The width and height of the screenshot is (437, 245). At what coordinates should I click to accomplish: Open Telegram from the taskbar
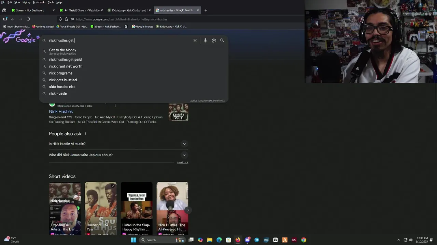pos(257,240)
